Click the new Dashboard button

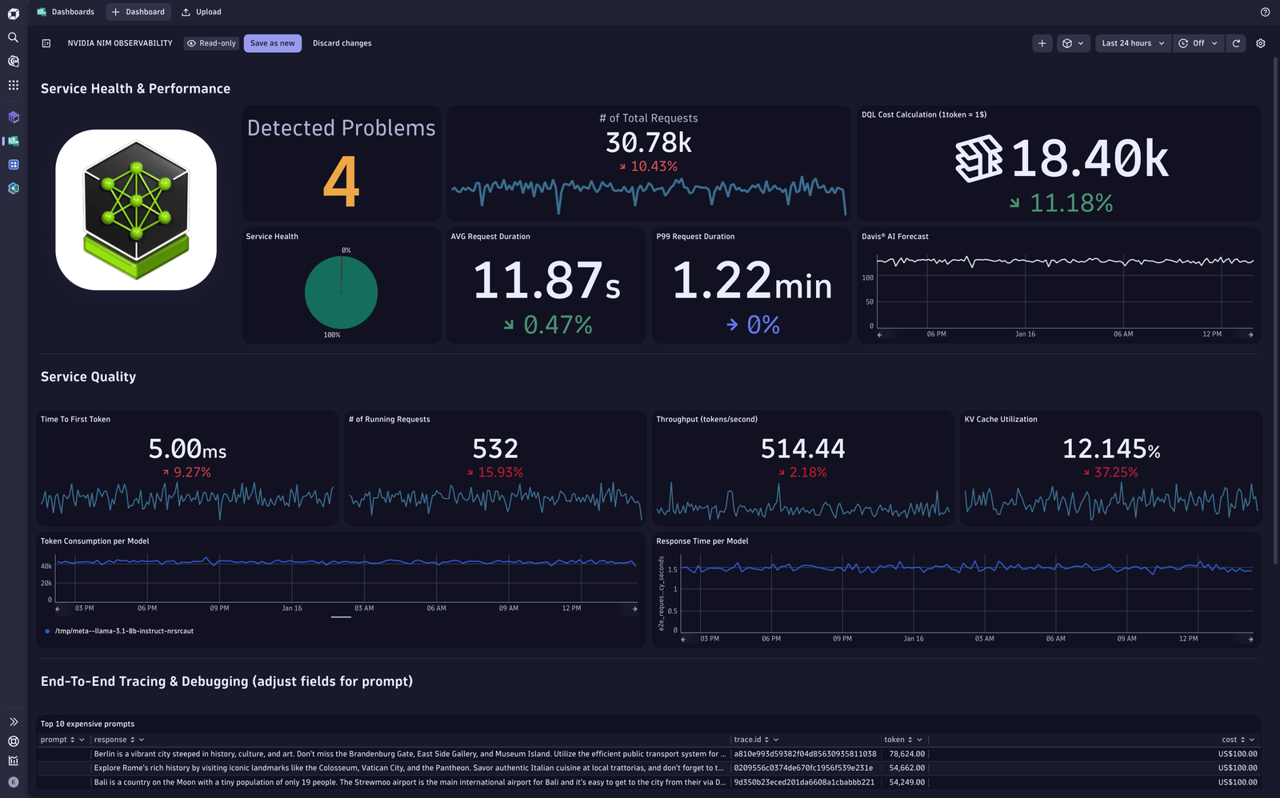pos(138,12)
